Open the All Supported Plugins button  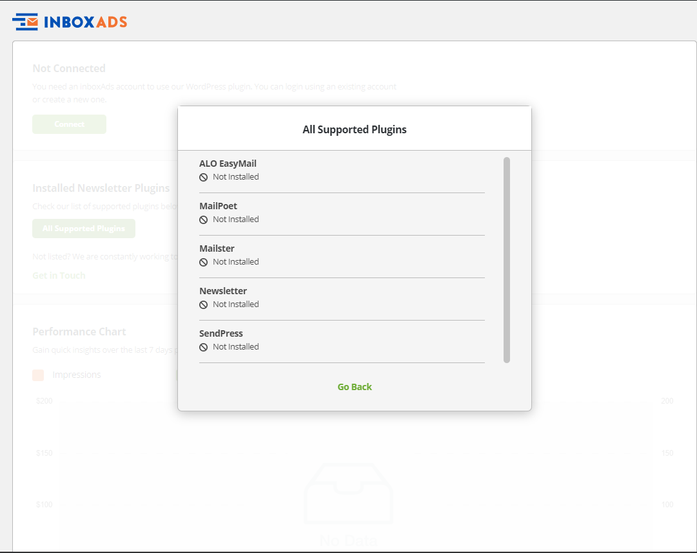click(84, 229)
